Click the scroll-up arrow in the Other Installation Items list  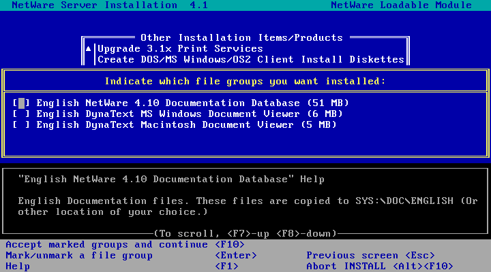click(88, 48)
